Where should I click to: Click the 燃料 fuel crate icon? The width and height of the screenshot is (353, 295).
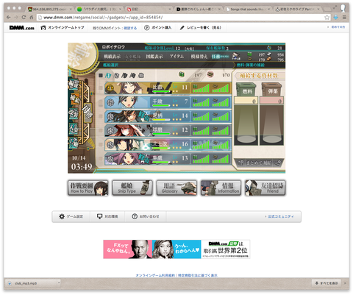(246, 89)
